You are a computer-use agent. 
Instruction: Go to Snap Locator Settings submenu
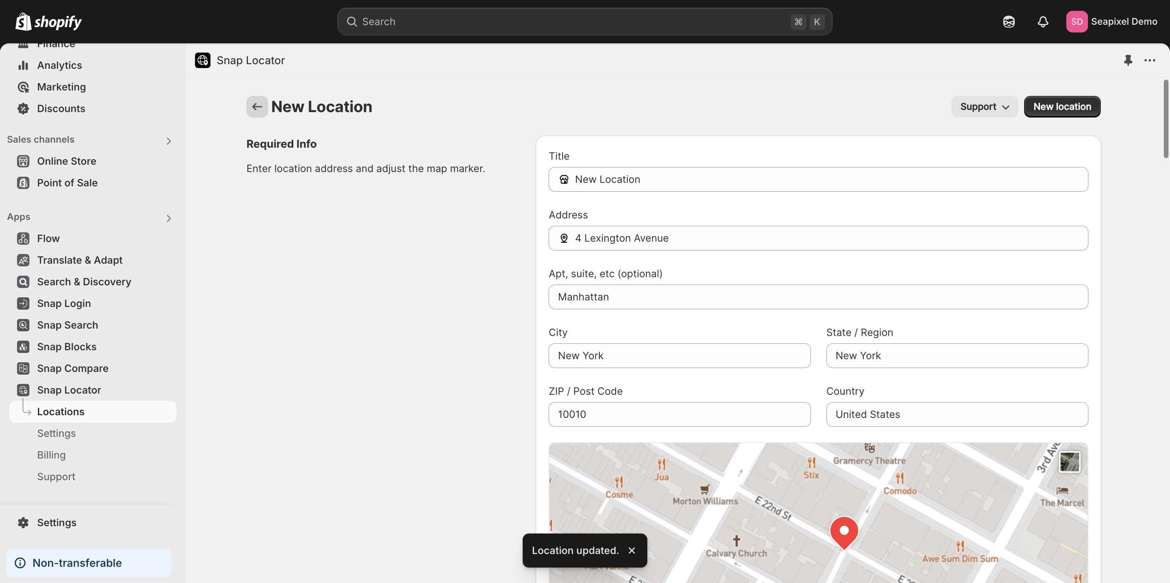56,433
